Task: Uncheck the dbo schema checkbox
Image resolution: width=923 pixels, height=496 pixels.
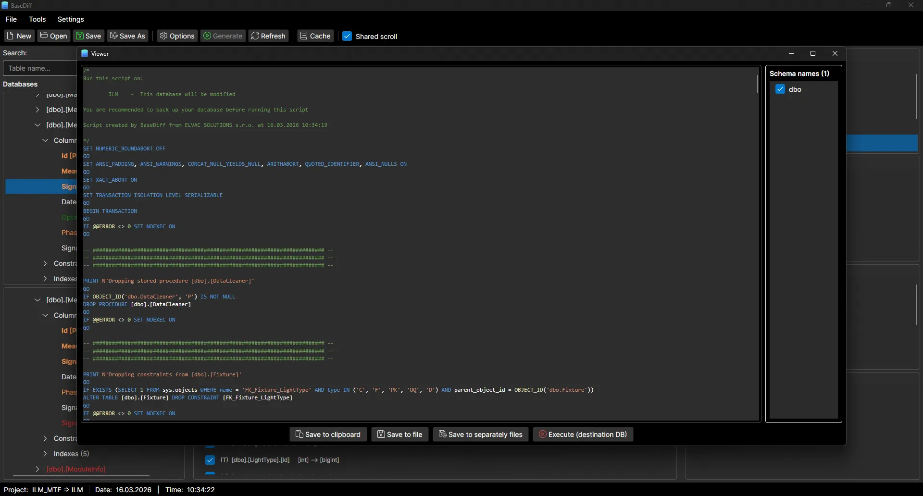Action: [x=780, y=89]
